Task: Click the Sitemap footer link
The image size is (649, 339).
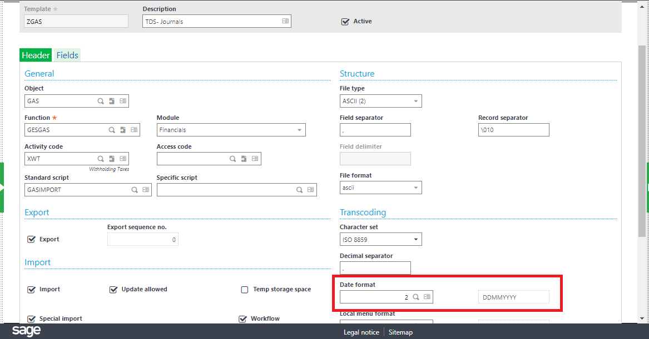Action: [400, 332]
